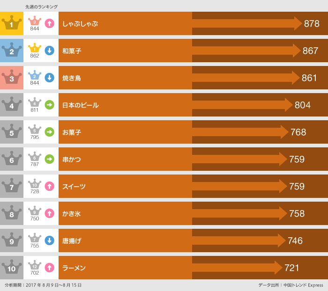Screen dimensions: 328x291
Task: Click the blue rank 2 crown
Action: [12, 51]
